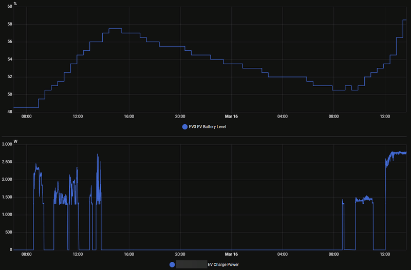Click the '54' y-axis label on battery chart
This screenshot has width=411, height=270.
tap(10, 59)
